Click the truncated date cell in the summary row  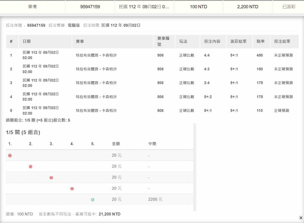click(x=144, y=7)
